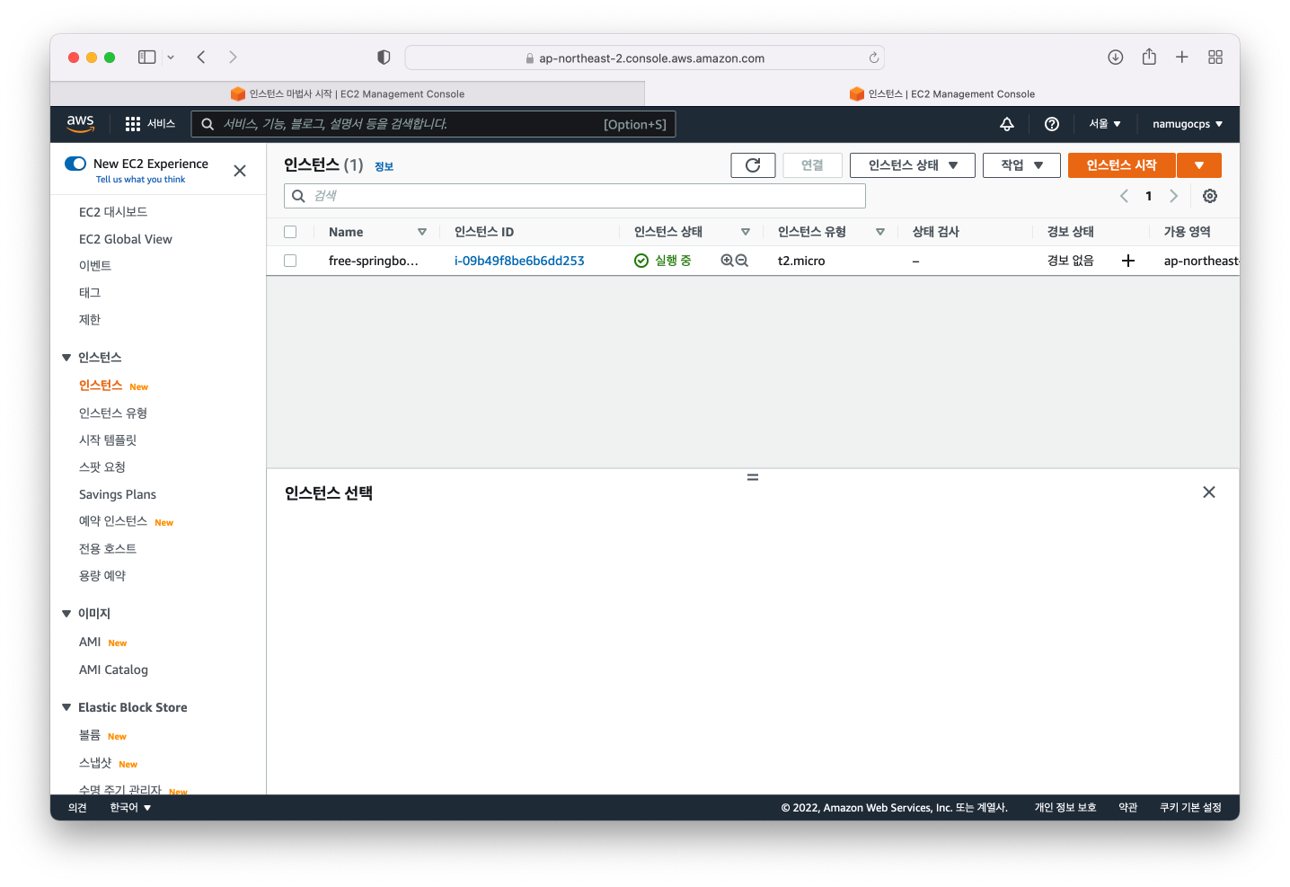Click the search magnifier in AWS search bar
Image resolution: width=1290 pixels, height=887 pixels.
208,124
